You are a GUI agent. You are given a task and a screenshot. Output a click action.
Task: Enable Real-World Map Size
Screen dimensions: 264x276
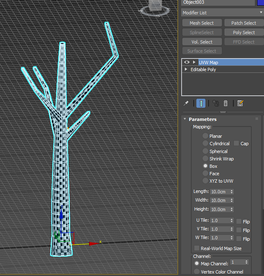(x=197, y=248)
